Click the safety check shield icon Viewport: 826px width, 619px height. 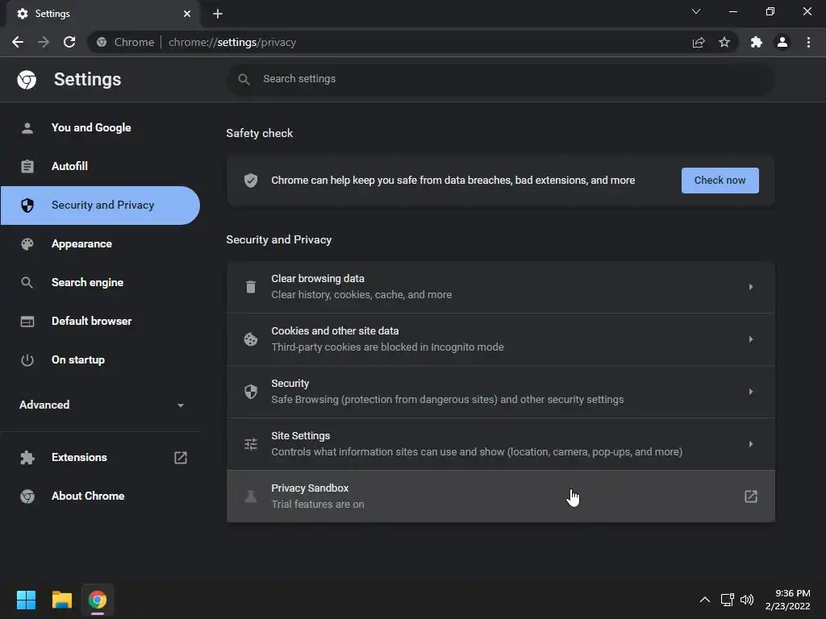coord(251,181)
